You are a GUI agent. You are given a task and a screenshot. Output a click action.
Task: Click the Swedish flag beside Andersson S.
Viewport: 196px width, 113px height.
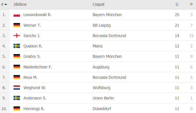tap(17, 98)
